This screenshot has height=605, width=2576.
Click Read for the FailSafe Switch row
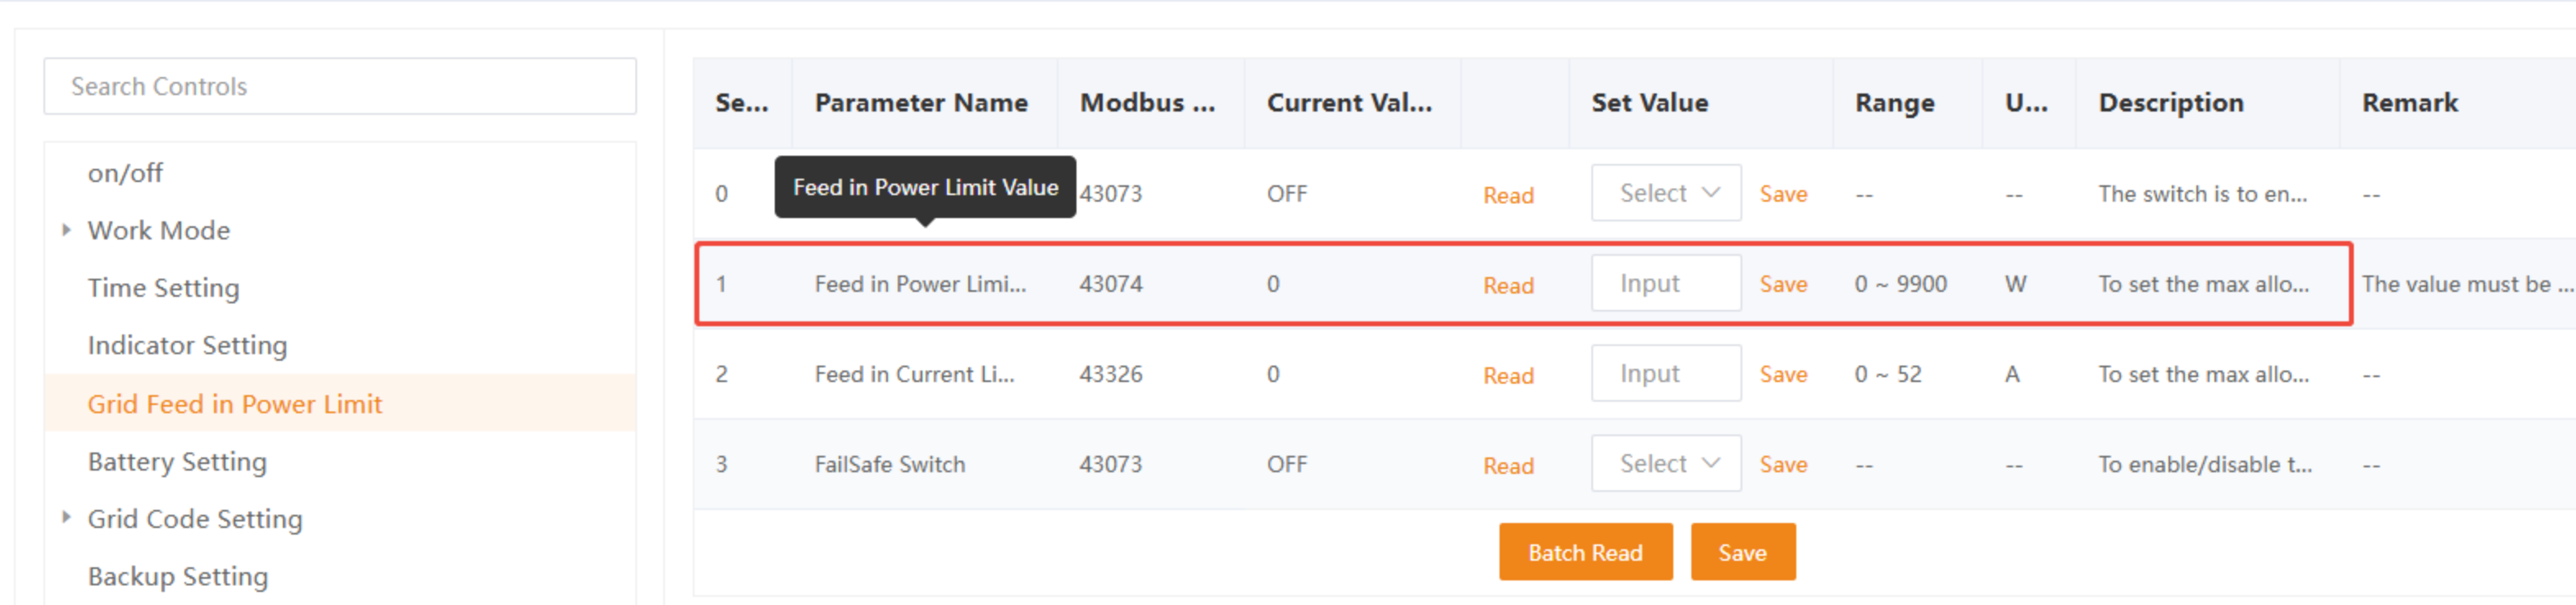[x=1507, y=465]
